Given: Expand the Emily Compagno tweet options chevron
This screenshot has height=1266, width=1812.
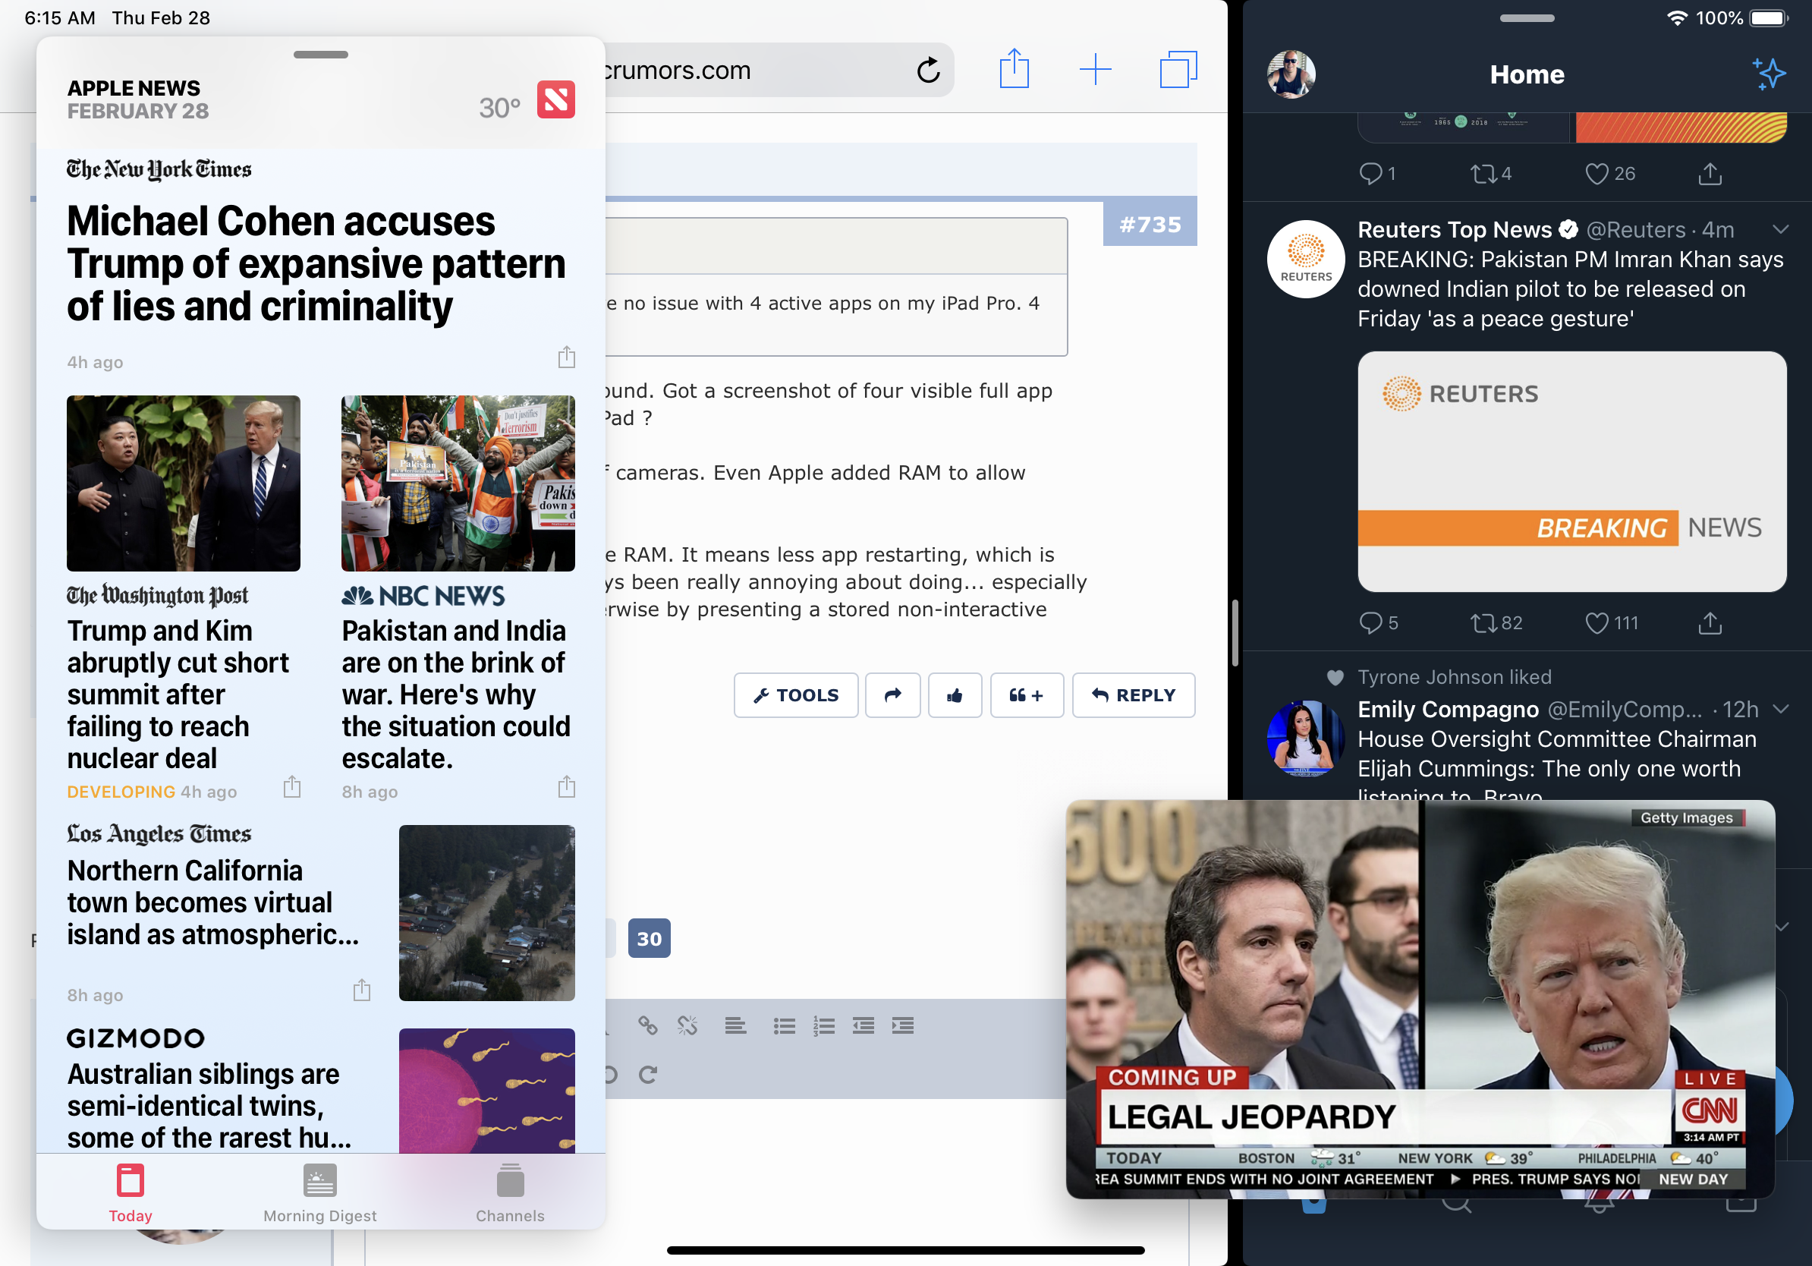Looking at the screenshot, I should pyautogui.click(x=1779, y=709).
